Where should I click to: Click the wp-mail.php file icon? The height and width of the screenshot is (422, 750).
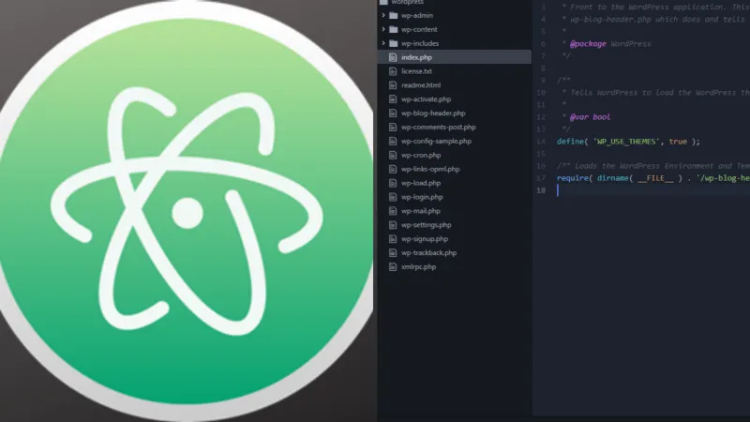point(393,210)
